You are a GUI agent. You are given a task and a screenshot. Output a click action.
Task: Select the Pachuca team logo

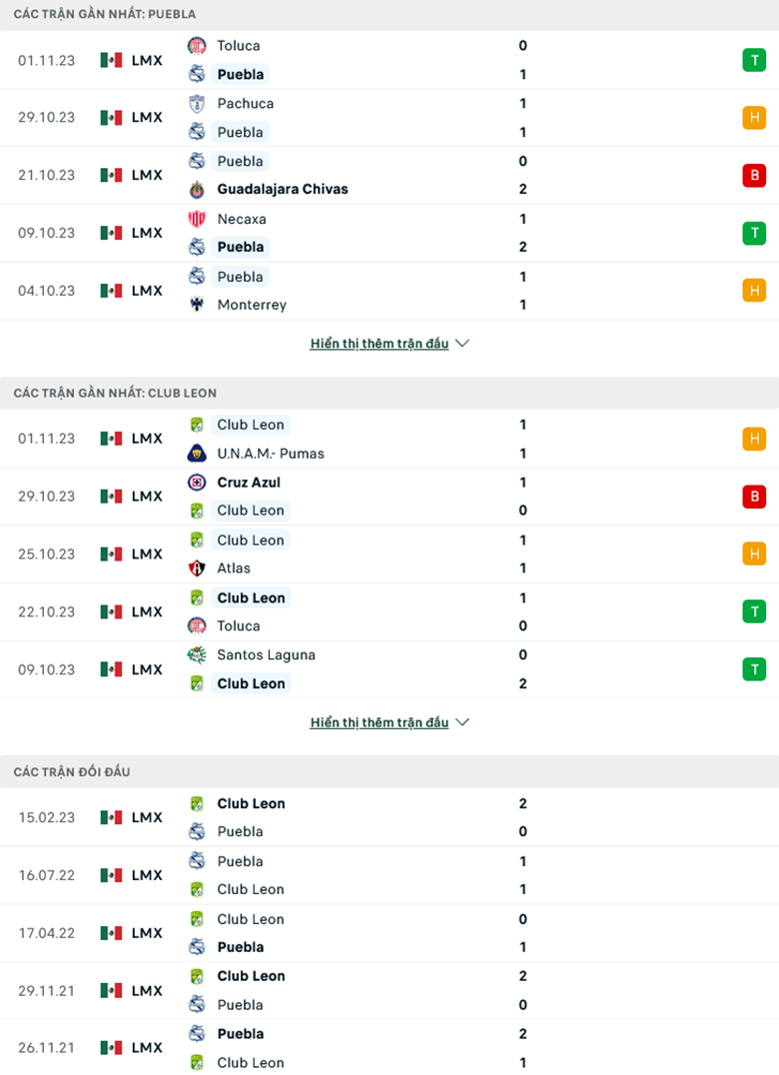(x=198, y=103)
